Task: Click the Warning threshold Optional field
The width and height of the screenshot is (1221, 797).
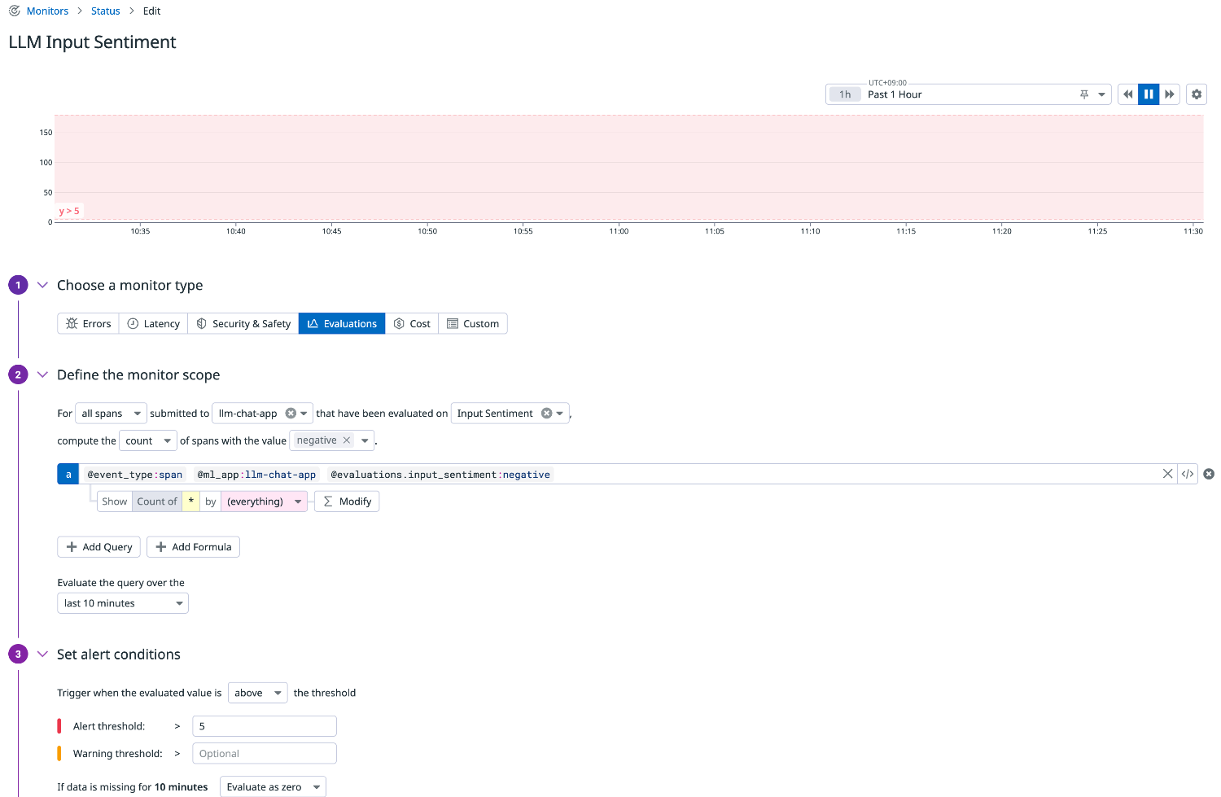Action: click(265, 754)
